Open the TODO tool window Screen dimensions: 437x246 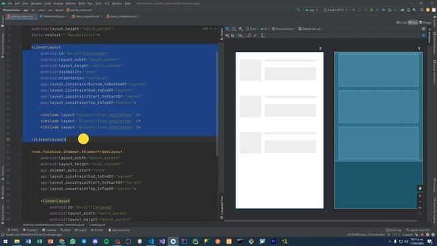pos(13,230)
